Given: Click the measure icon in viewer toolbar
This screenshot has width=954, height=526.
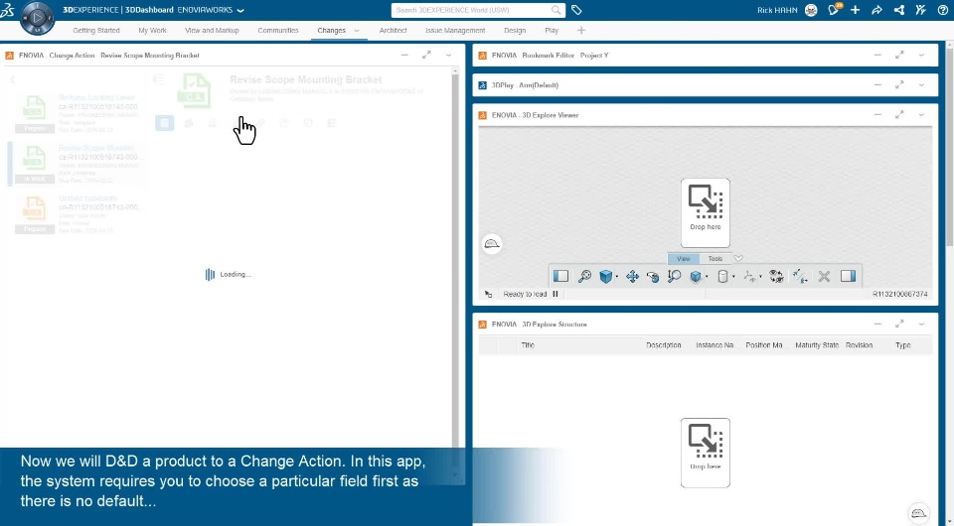Looking at the screenshot, I should coord(799,276).
